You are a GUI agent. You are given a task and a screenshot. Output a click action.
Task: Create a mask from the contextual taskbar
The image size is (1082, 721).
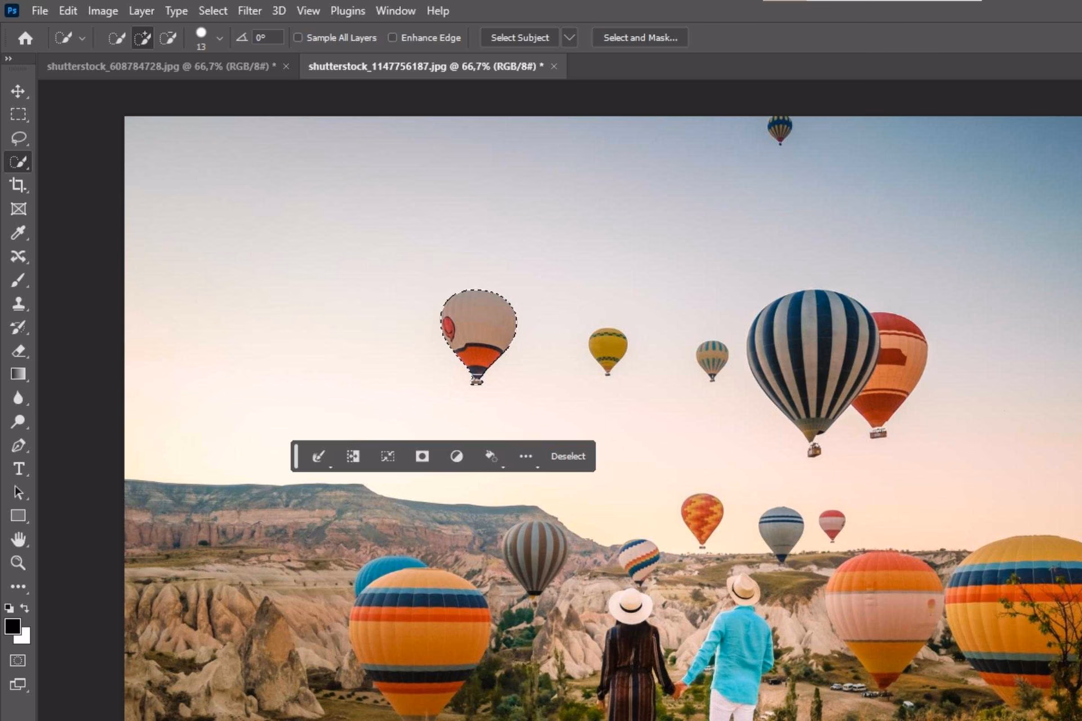coord(422,456)
